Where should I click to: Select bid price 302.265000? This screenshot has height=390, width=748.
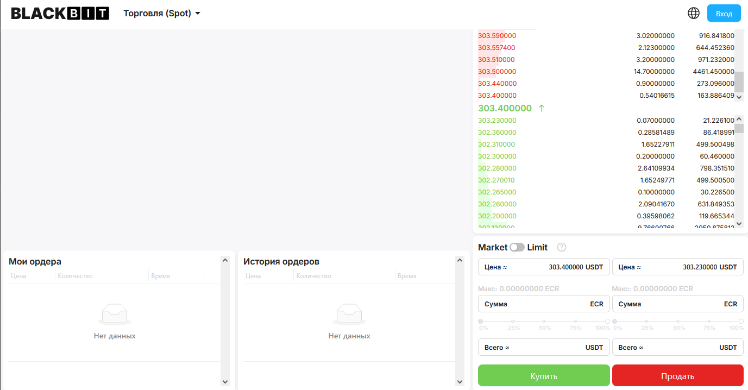click(497, 192)
